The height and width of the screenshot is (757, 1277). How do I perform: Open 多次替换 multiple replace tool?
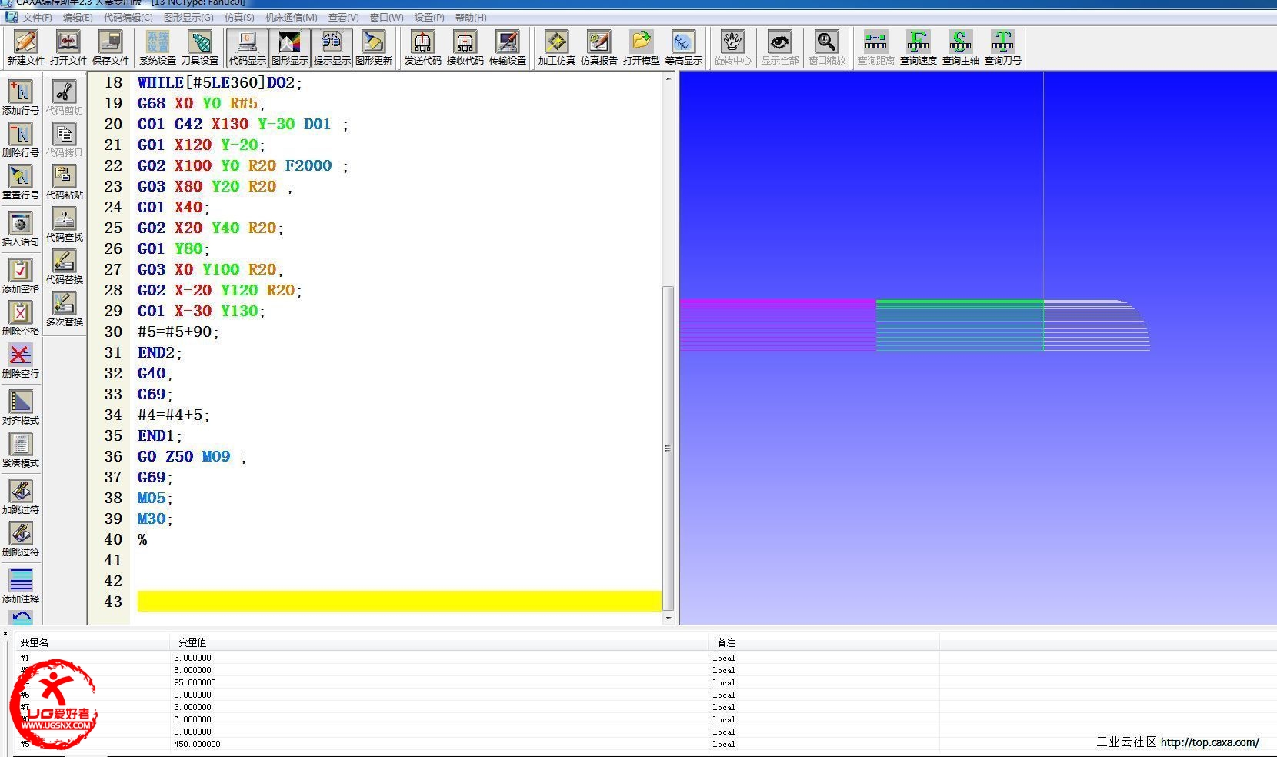coord(65,309)
